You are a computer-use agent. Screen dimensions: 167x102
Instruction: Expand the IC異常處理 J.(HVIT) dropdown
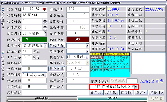(x=136, y=87)
